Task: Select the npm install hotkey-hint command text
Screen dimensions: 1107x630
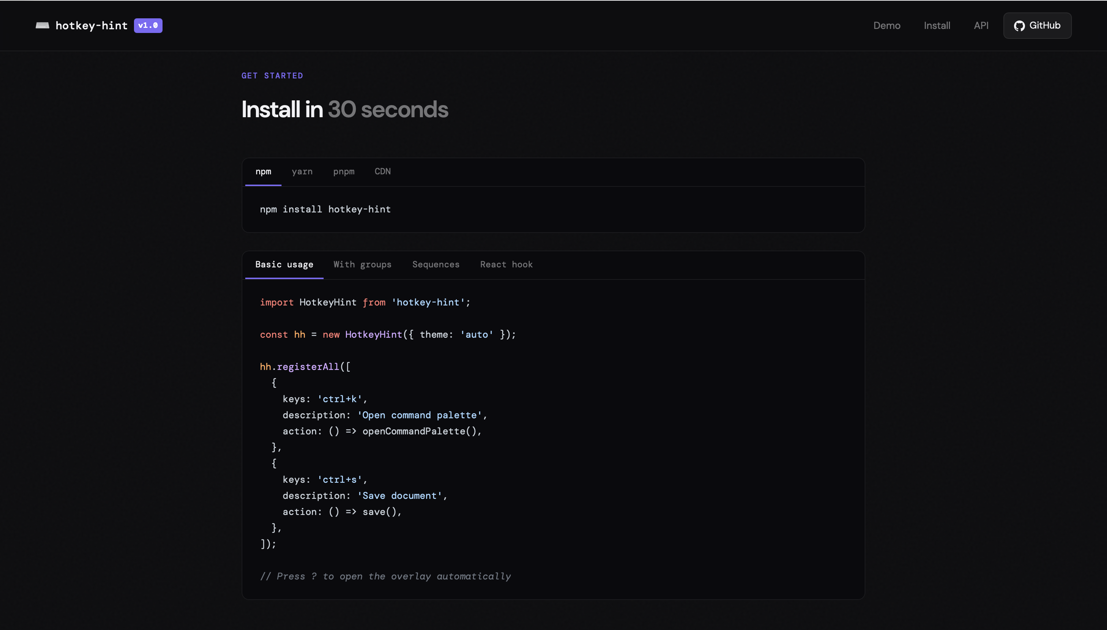Action: click(325, 210)
